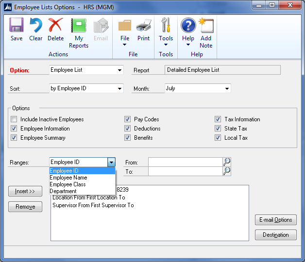Enable Include Inactive Employees checkbox
Viewport: 305px width, 262px height.
point(14,119)
